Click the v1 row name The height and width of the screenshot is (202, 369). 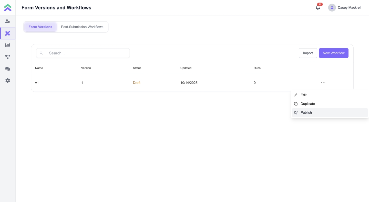pos(37,83)
